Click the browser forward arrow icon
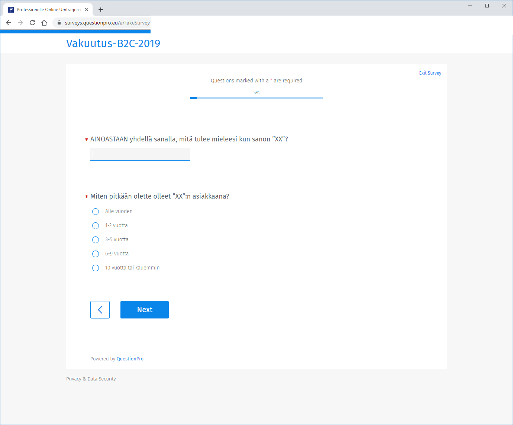Screen dimensions: 513x425 [20, 23]
